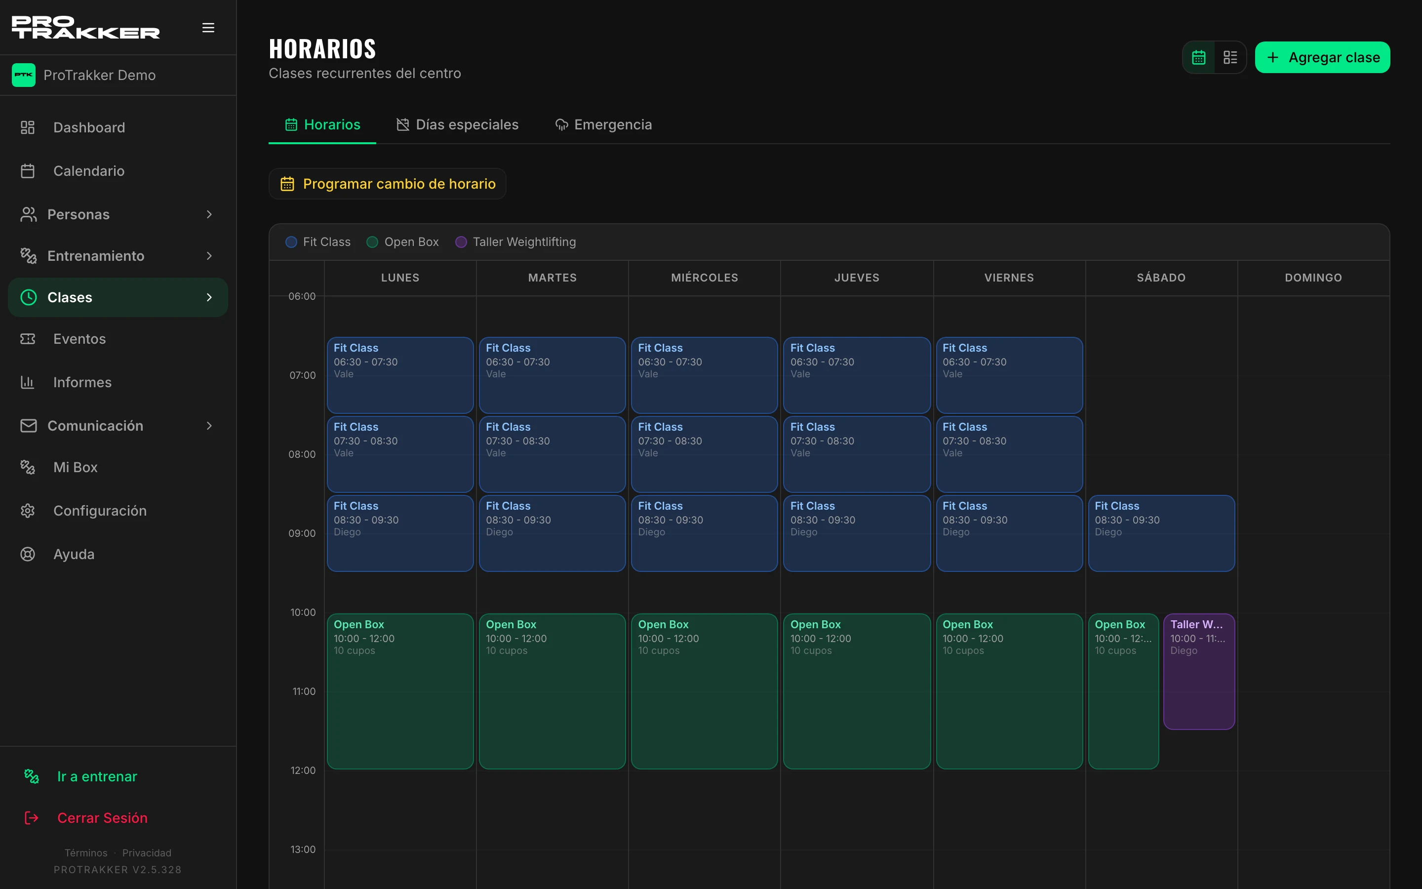Viewport: 1422px width, 889px height.
Task: Click the Clases clock icon
Action: [28, 297]
